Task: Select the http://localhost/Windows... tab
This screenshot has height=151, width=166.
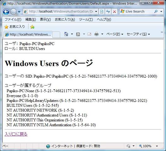Action: pyautogui.click(x=28, y=34)
